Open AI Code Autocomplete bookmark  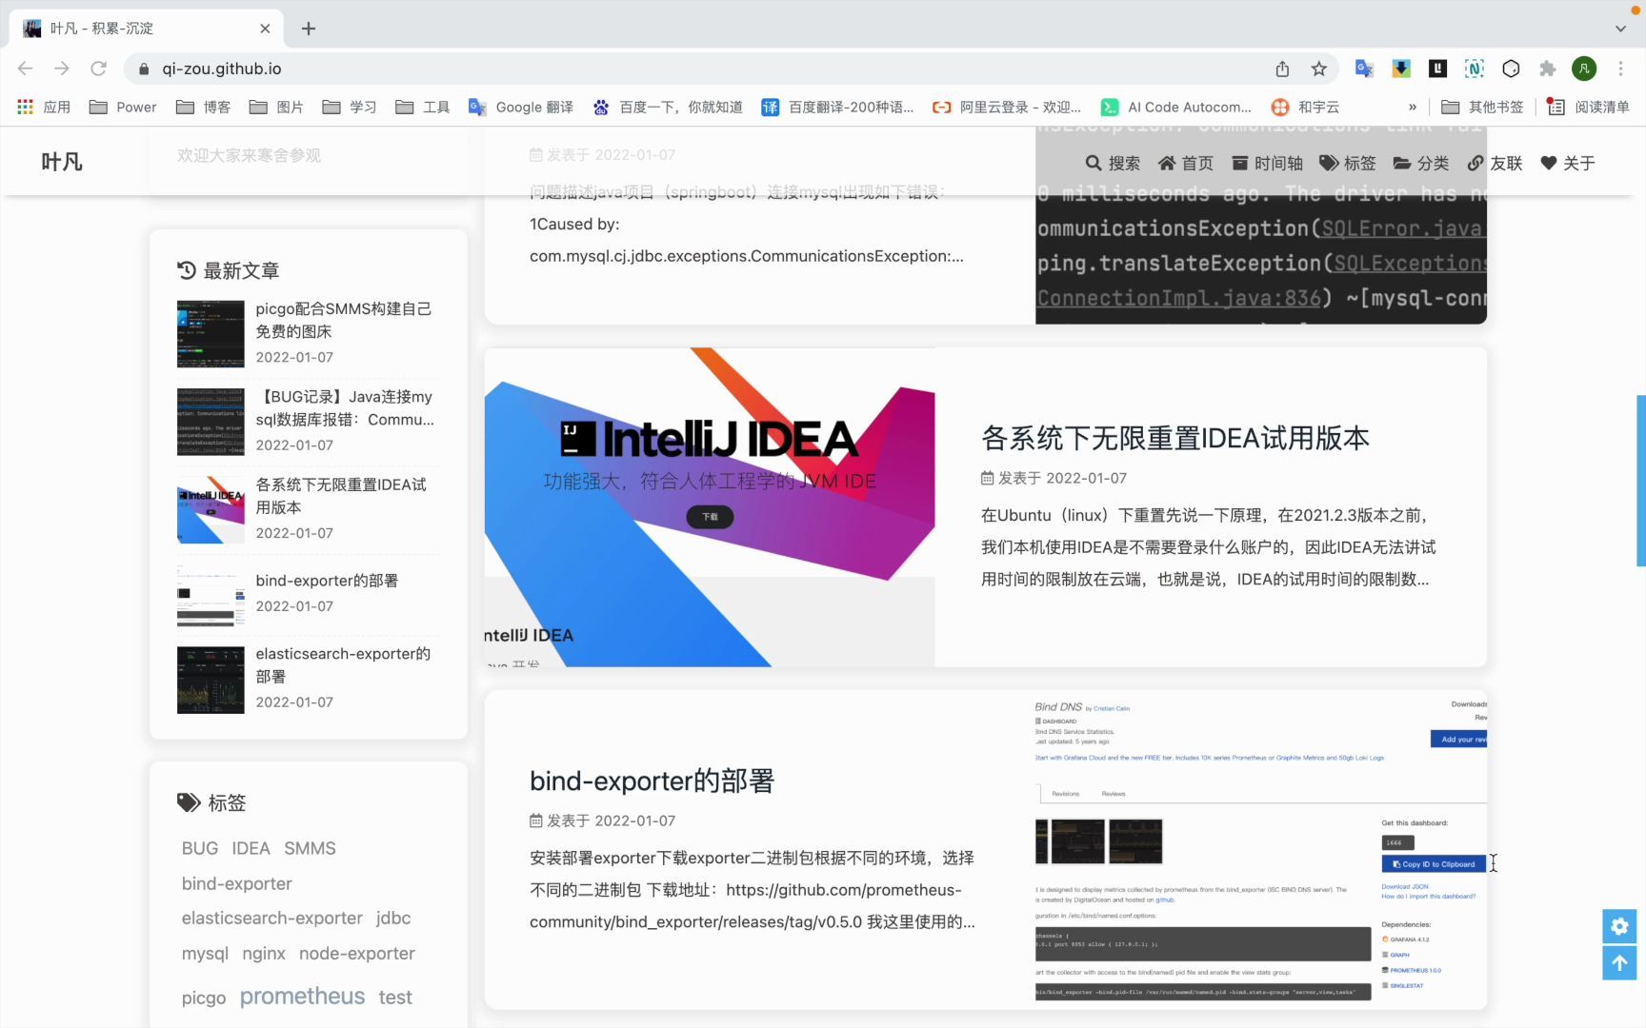click(x=1176, y=107)
